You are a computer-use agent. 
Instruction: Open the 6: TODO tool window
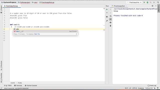(x=8, y=85)
